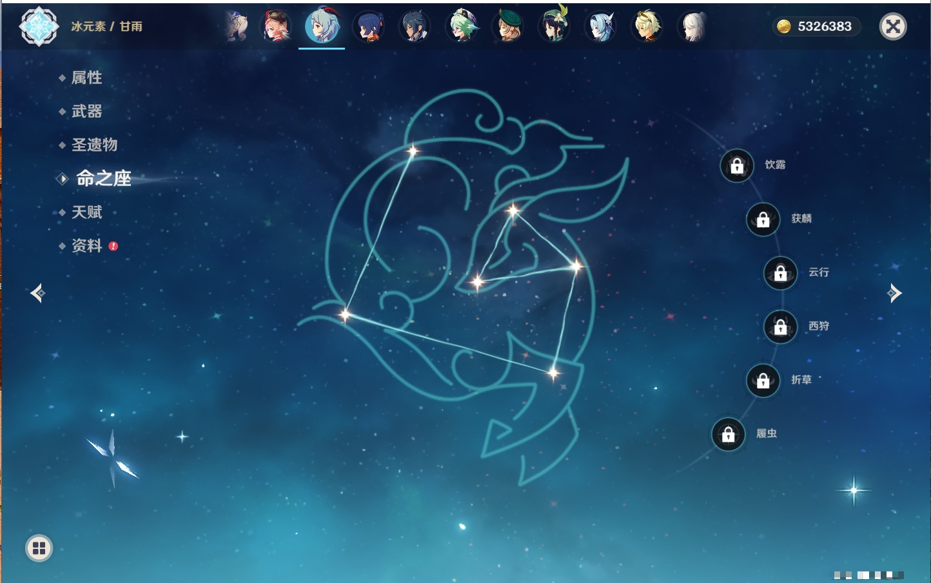This screenshot has height=583, width=931.
Task: Click the Cryo element emblem beside 冰元素
Action: [x=39, y=26]
